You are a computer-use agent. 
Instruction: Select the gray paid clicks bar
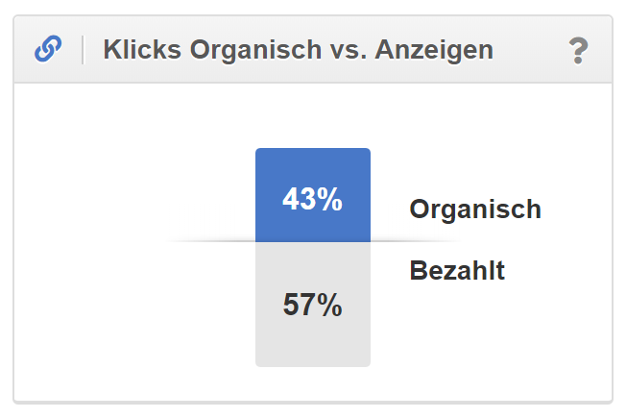(312, 336)
